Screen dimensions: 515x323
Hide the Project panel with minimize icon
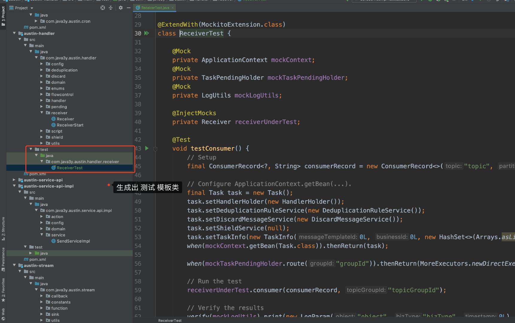[x=128, y=8]
